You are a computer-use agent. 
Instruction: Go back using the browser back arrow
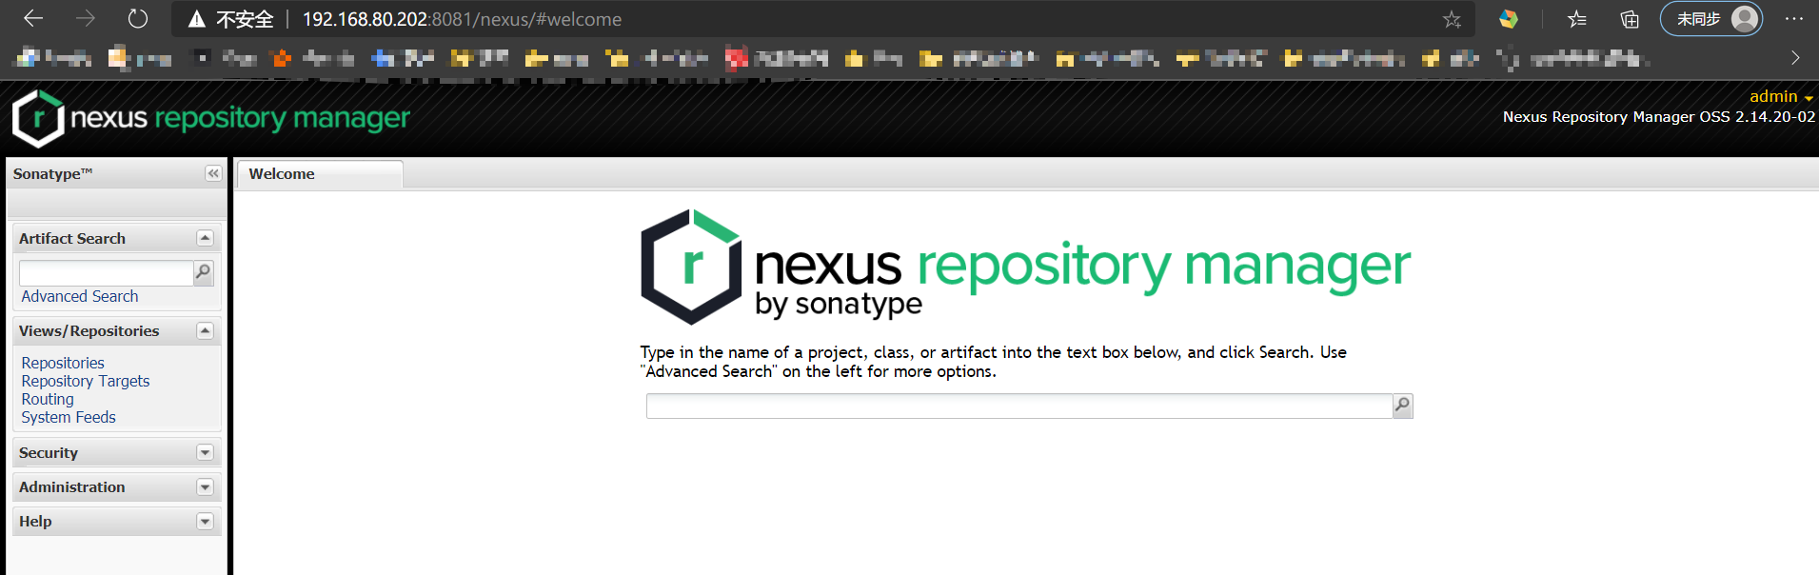[x=33, y=19]
